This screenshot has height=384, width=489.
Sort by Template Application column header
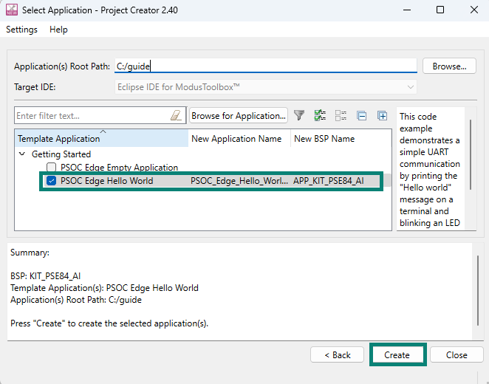[x=59, y=139]
